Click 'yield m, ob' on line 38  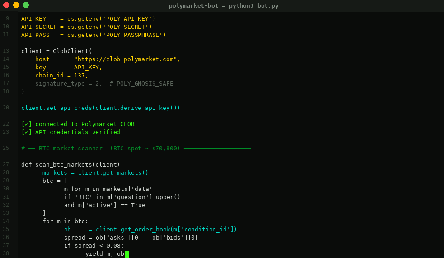pos(104,254)
